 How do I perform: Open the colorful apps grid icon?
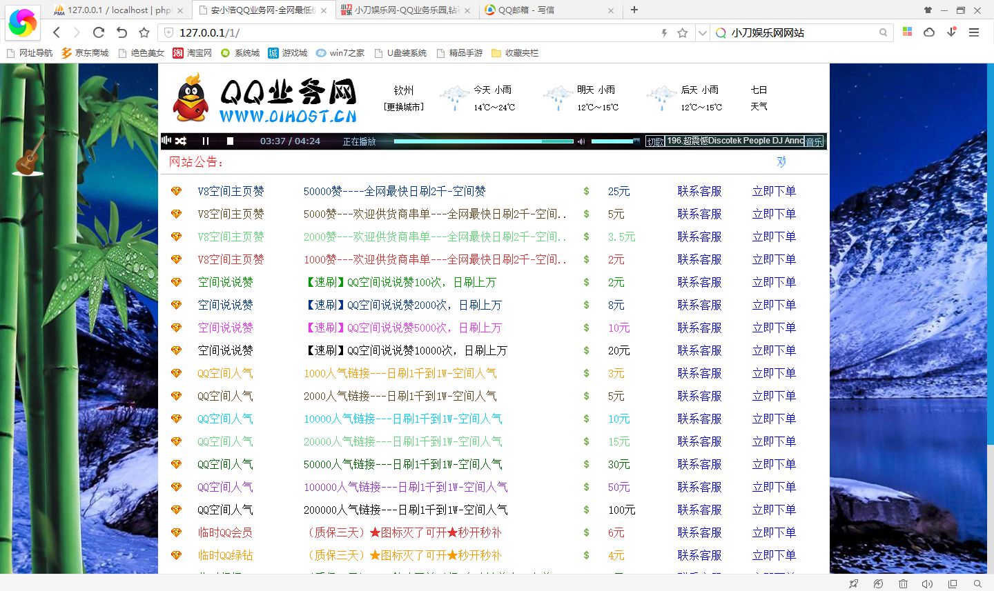coord(907,32)
